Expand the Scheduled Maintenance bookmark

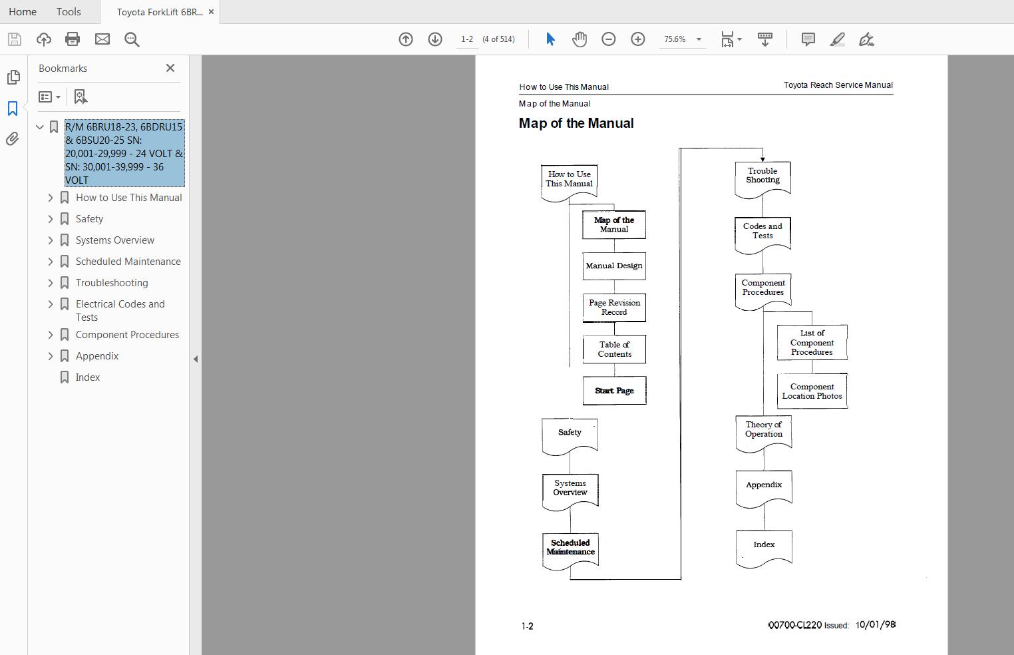pos(51,262)
